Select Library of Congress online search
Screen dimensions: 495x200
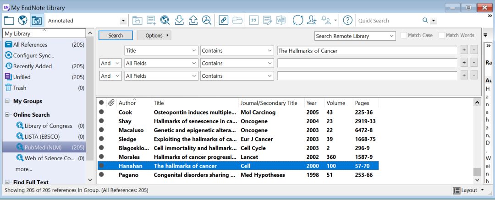click(50, 126)
